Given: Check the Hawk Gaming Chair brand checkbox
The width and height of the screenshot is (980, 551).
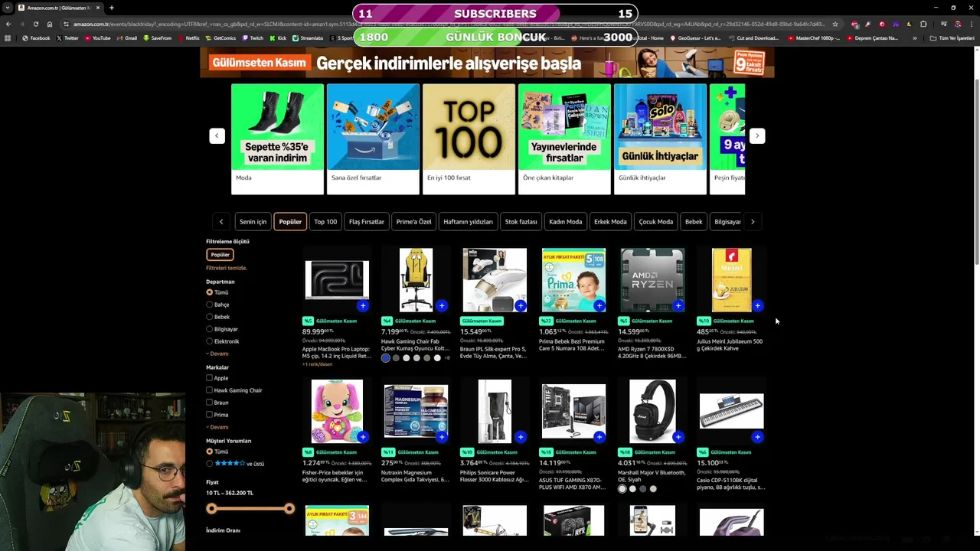Looking at the screenshot, I should tap(209, 390).
